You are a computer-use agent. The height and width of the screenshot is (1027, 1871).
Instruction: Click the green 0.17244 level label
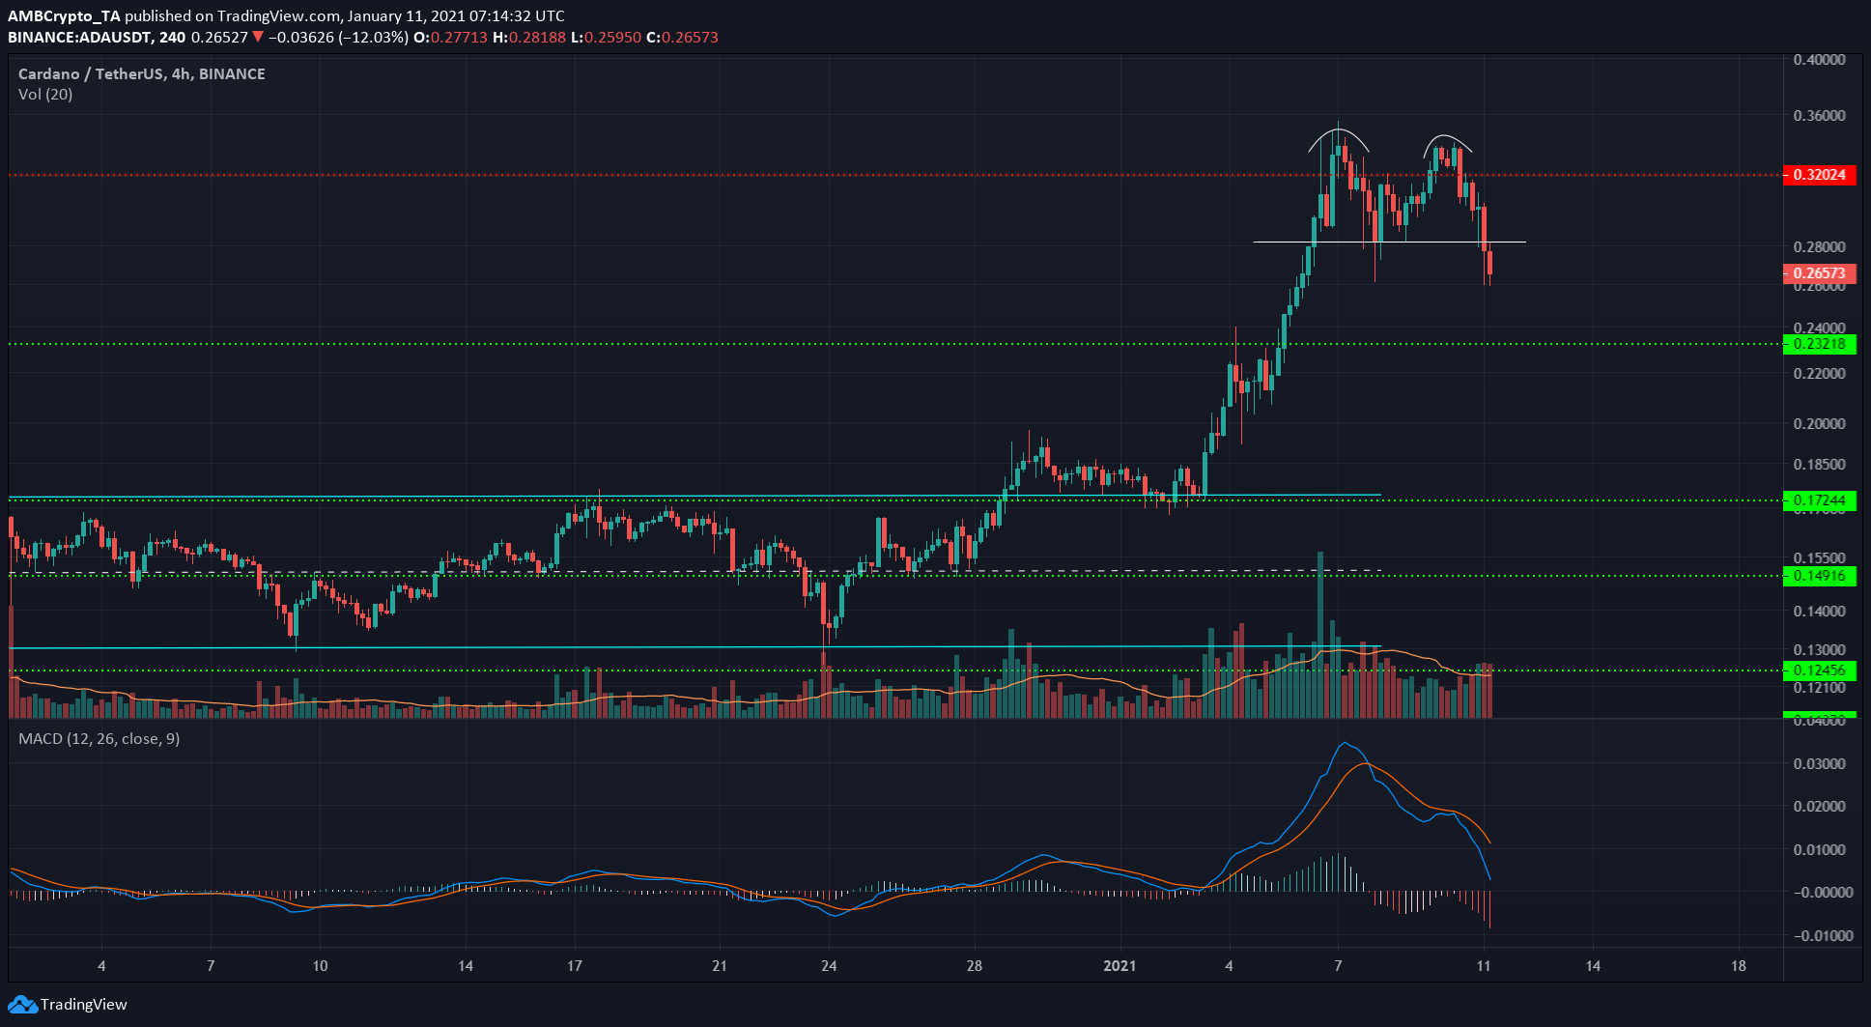coord(1819,500)
